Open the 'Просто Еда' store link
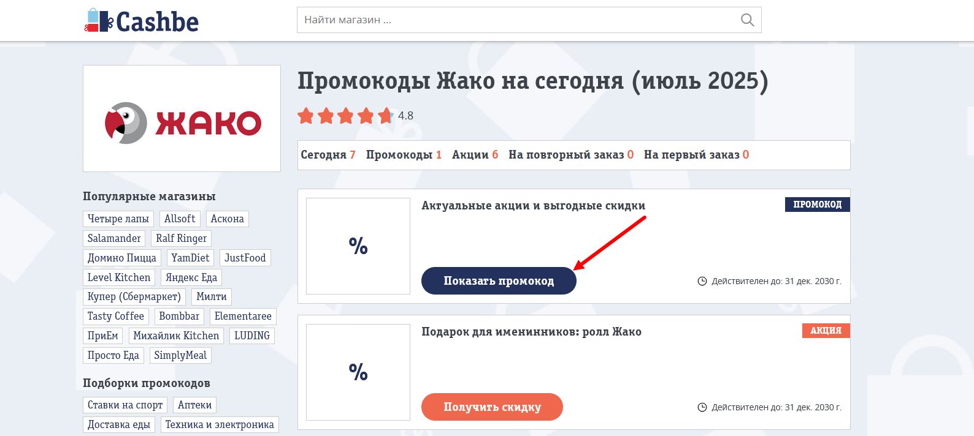 [x=113, y=355]
